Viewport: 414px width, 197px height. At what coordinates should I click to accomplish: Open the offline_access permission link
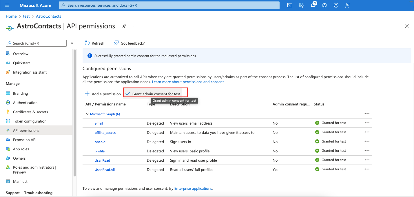[x=105, y=133]
